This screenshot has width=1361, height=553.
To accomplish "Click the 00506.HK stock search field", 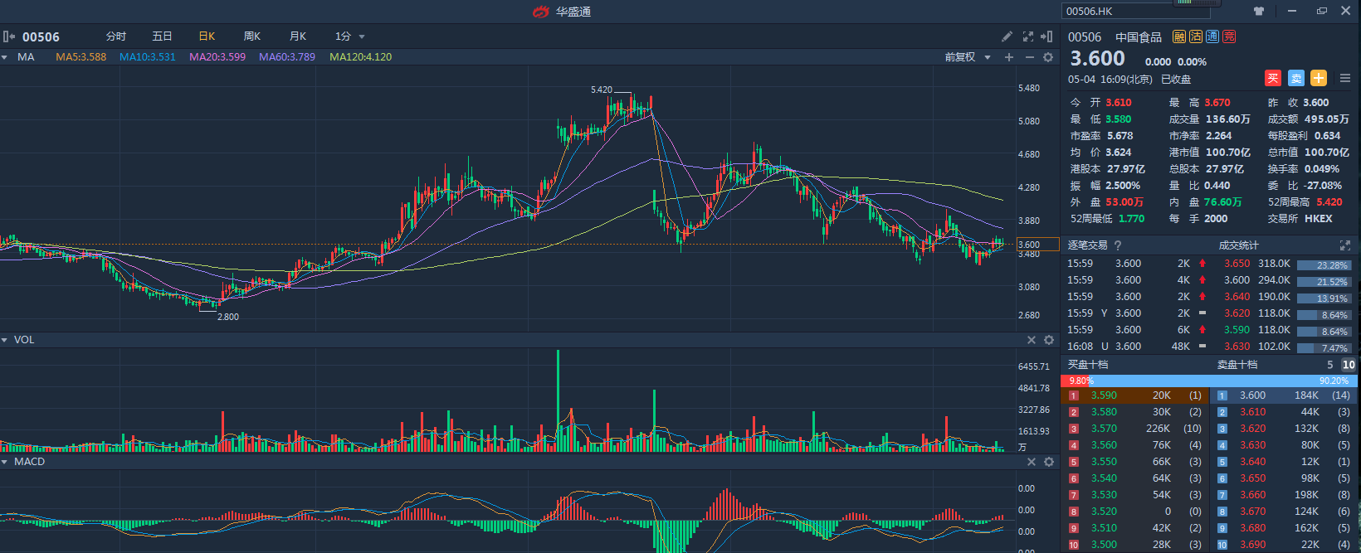I will pos(1134,11).
